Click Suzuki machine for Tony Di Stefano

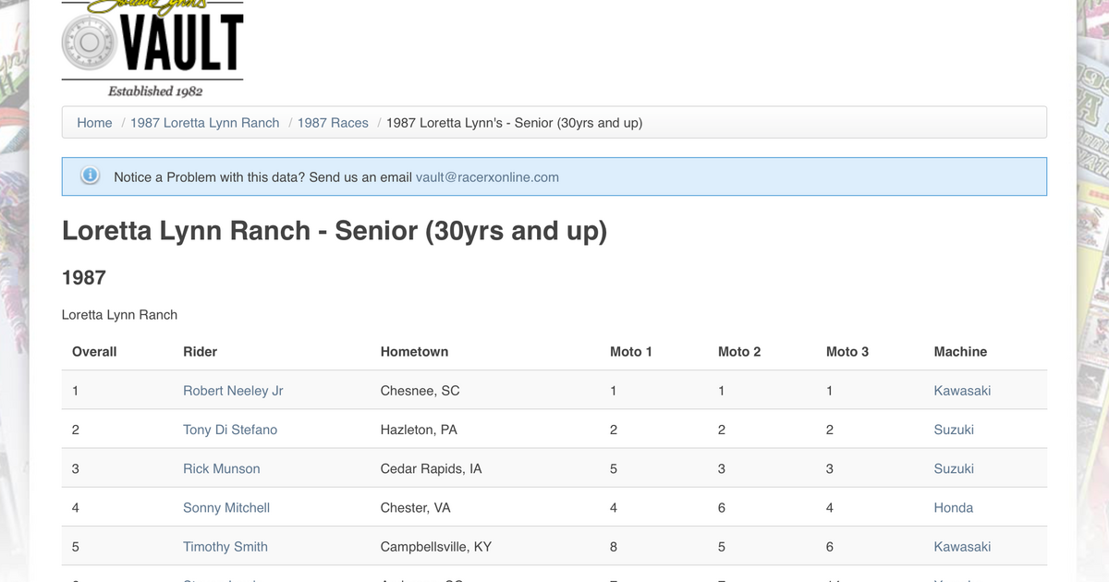point(954,430)
